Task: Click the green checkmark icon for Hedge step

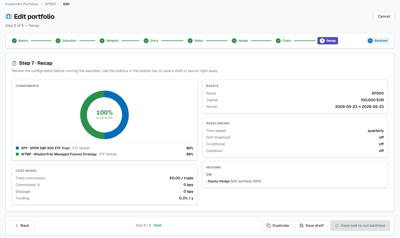Action: (x=234, y=41)
